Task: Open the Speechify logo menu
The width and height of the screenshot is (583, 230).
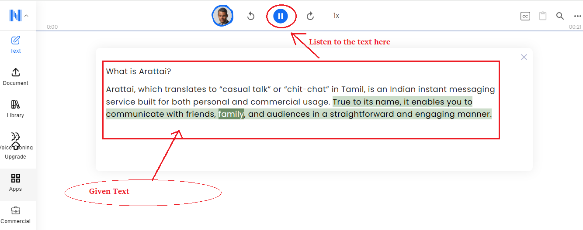Action: coord(19,16)
